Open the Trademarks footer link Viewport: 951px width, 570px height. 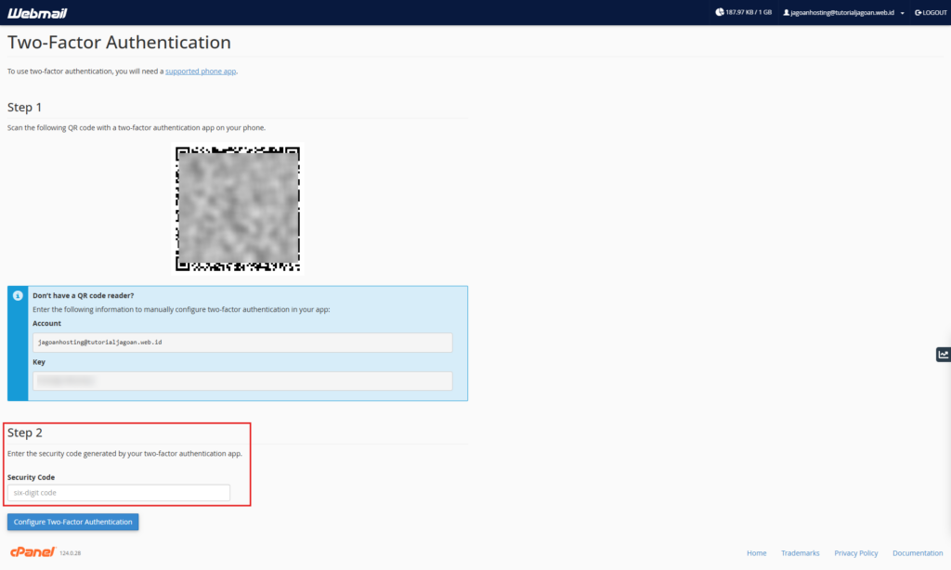click(x=800, y=553)
